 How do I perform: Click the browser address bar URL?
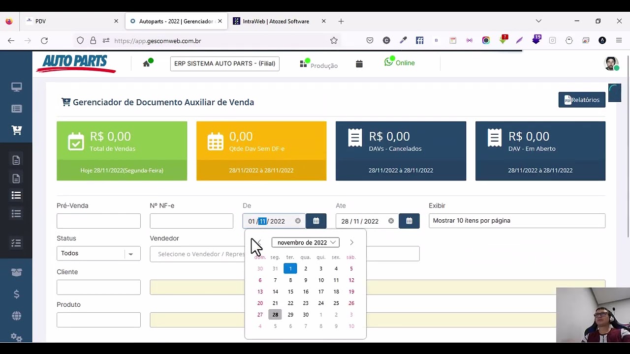[x=157, y=41]
